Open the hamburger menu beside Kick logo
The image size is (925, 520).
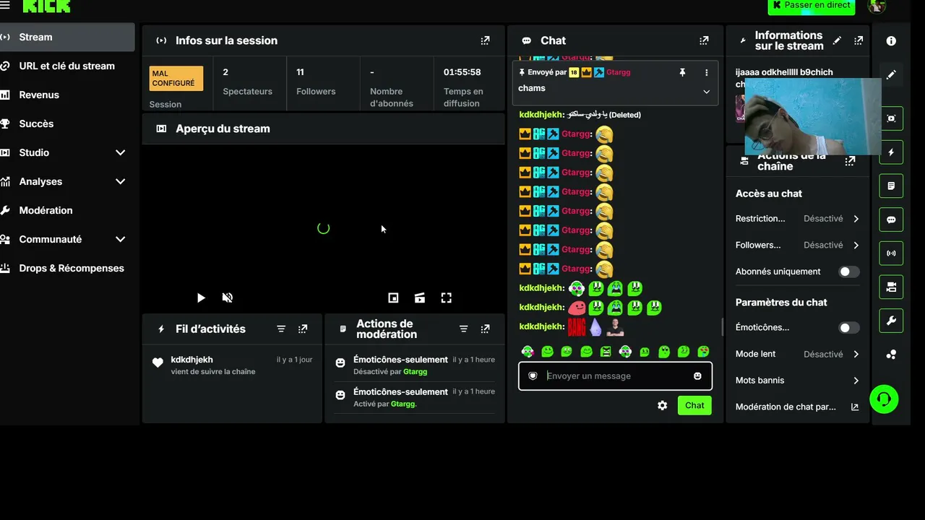[x=5, y=5]
